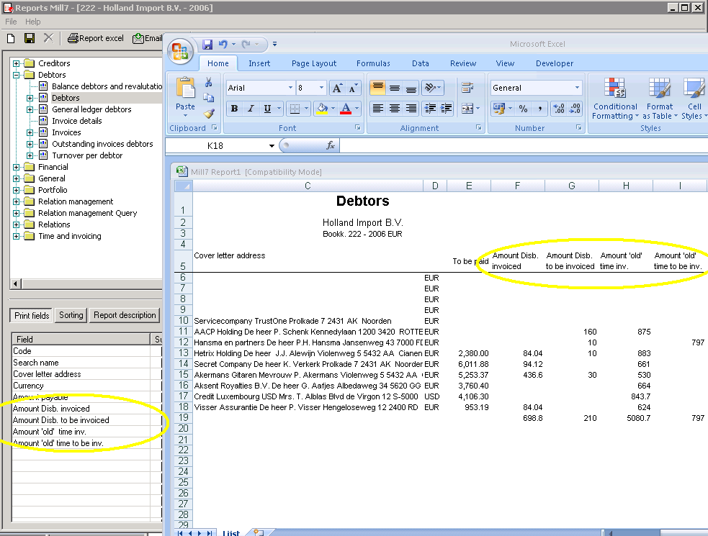Image resolution: width=708 pixels, height=536 pixels.
Task: Open the Arial font name dropdown
Action: coord(290,88)
